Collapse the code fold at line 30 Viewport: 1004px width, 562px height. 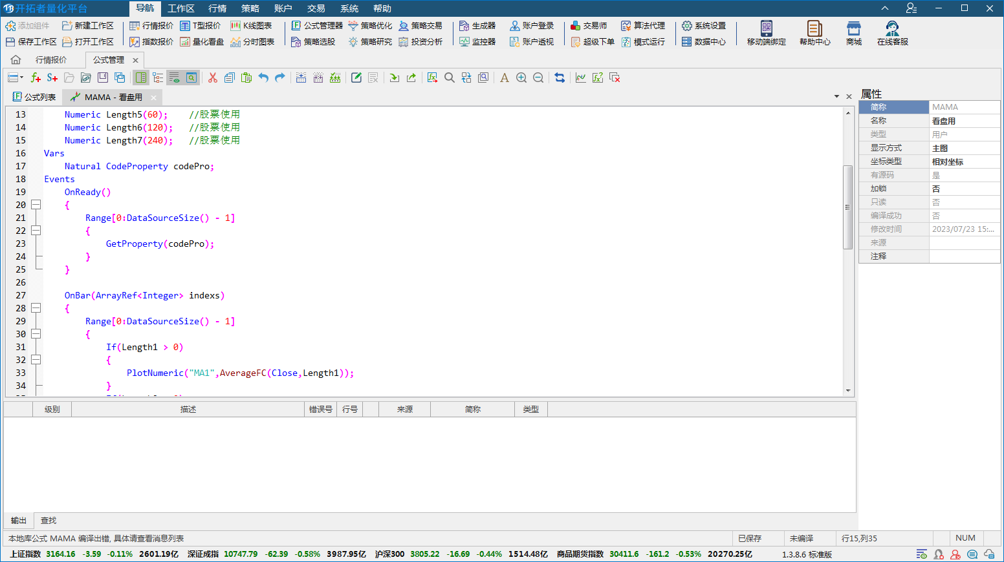coord(36,334)
